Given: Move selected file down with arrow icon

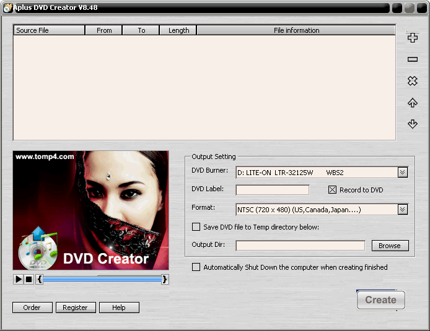Looking at the screenshot, I should pos(413,124).
